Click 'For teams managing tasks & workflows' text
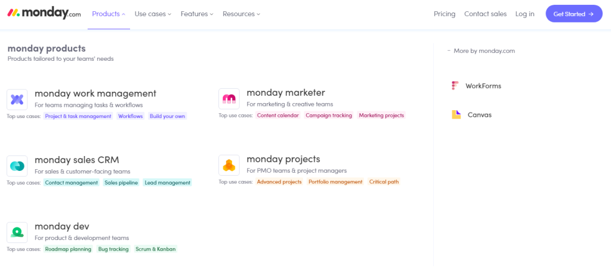611x271 pixels. pyautogui.click(x=89, y=105)
